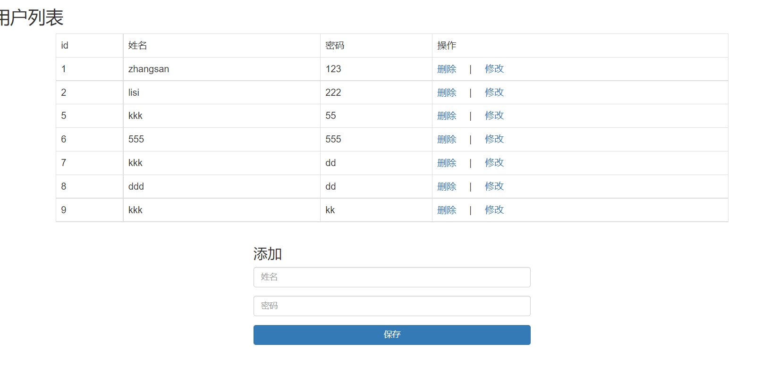Image resolution: width=762 pixels, height=368 pixels.
Task: Click the 姓名 name input field
Action: (x=392, y=277)
